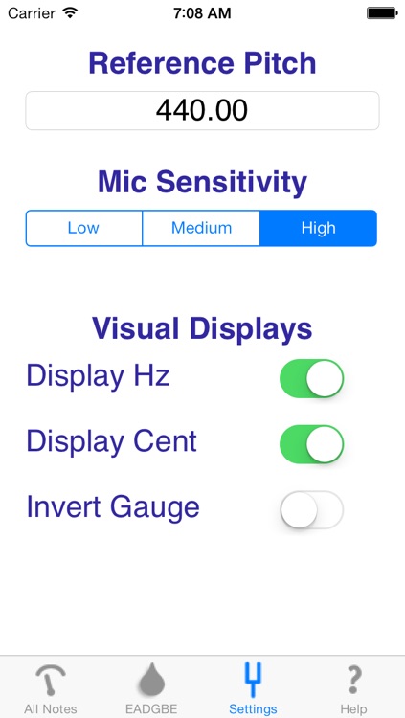Select the tuning fork Settings icon

click(x=253, y=680)
